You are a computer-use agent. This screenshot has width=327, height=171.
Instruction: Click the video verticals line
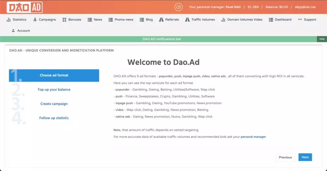coord(161,110)
